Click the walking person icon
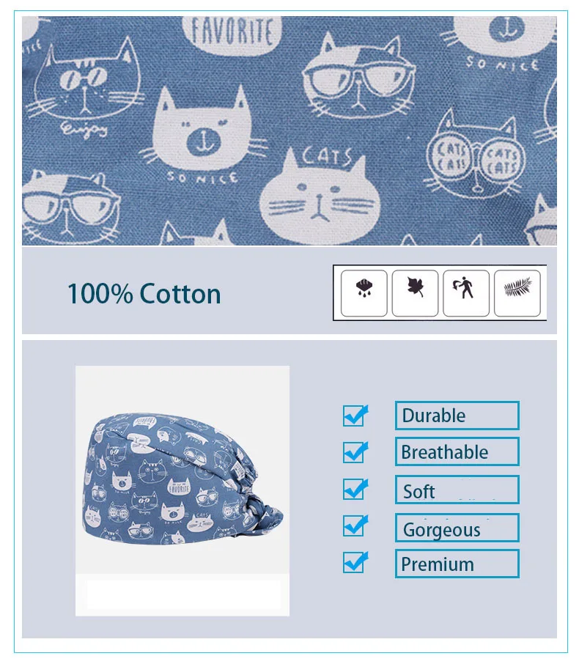Image resolution: width=579 pixels, height=664 pixels. [466, 293]
